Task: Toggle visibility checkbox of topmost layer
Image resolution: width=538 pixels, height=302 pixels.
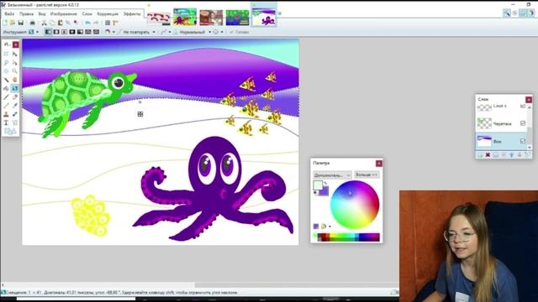Action: click(523, 107)
